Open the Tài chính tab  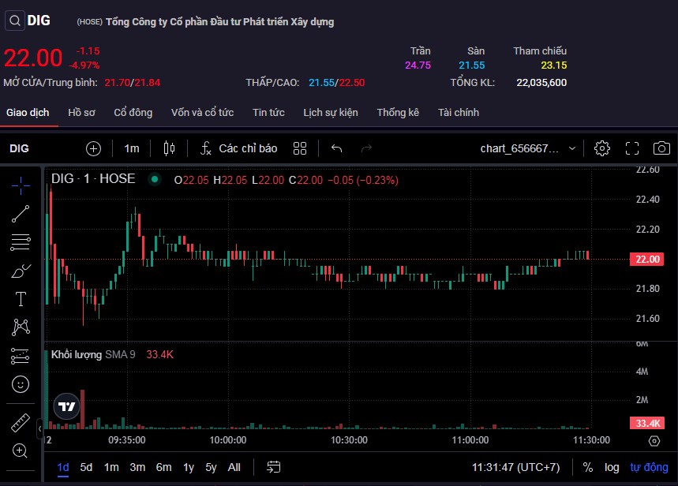[459, 113]
